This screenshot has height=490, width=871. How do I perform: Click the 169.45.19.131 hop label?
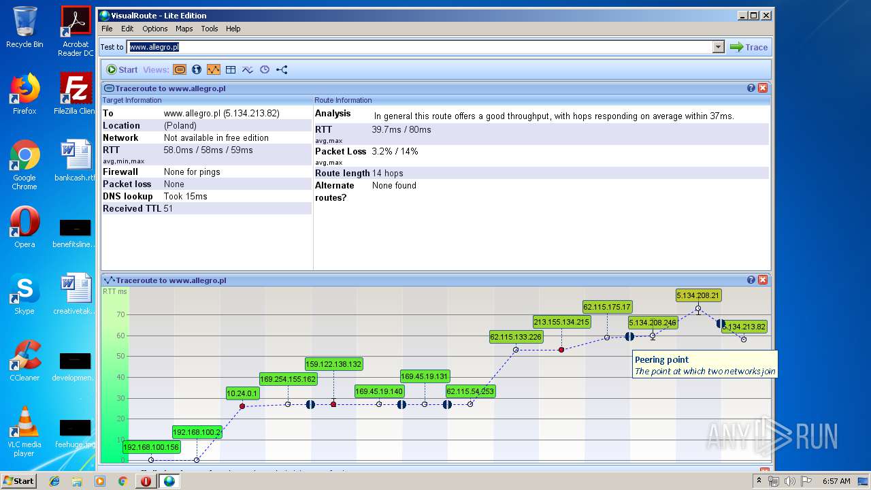425,376
